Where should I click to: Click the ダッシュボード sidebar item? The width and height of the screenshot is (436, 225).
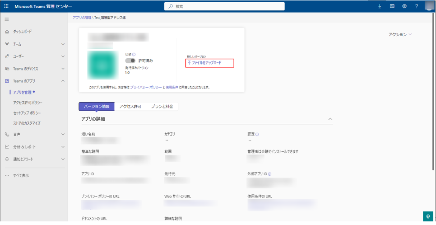(23, 32)
